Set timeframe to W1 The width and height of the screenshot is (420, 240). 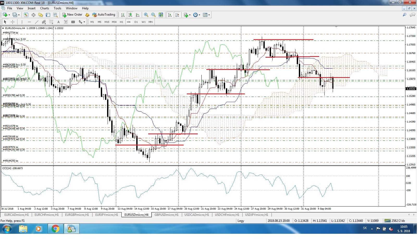144,22
